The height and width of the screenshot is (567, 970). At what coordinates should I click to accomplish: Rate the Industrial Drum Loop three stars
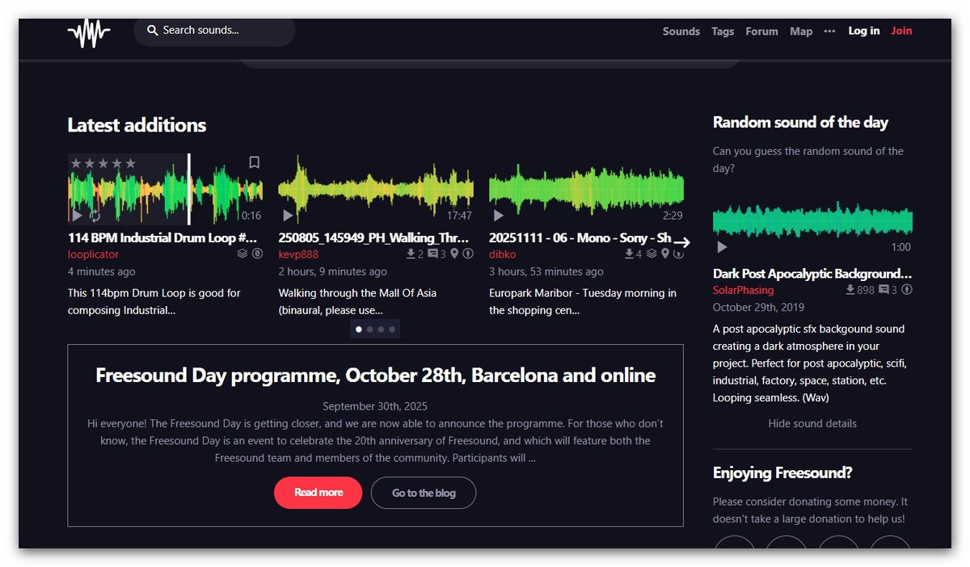click(x=103, y=163)
